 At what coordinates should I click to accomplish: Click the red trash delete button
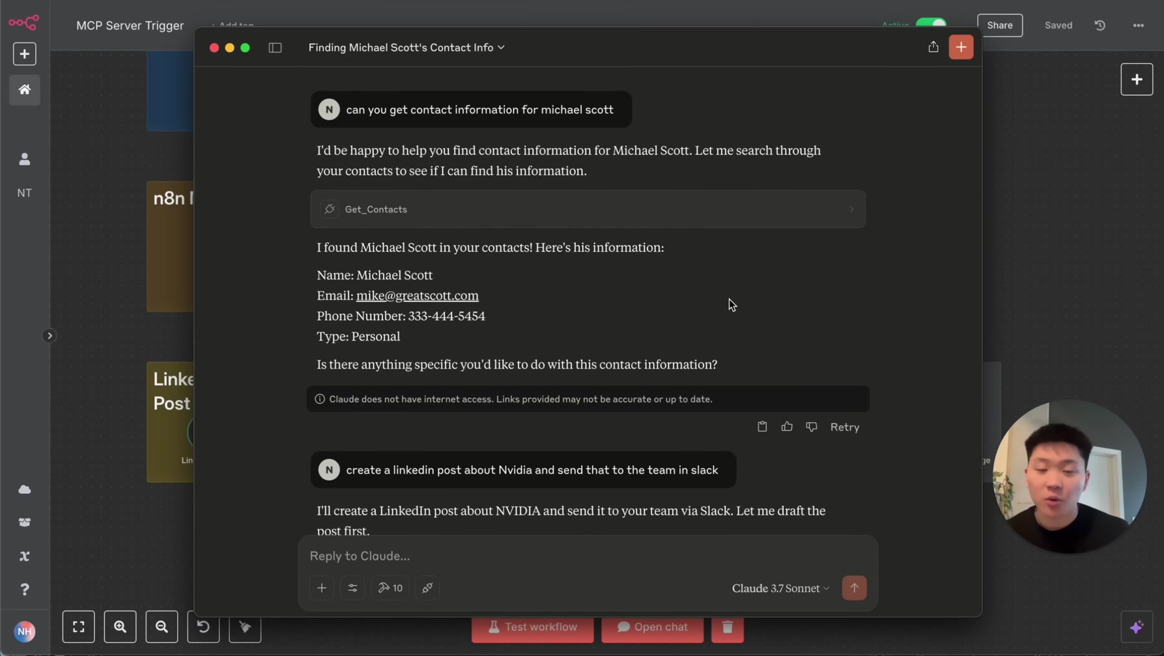[728, 628]
